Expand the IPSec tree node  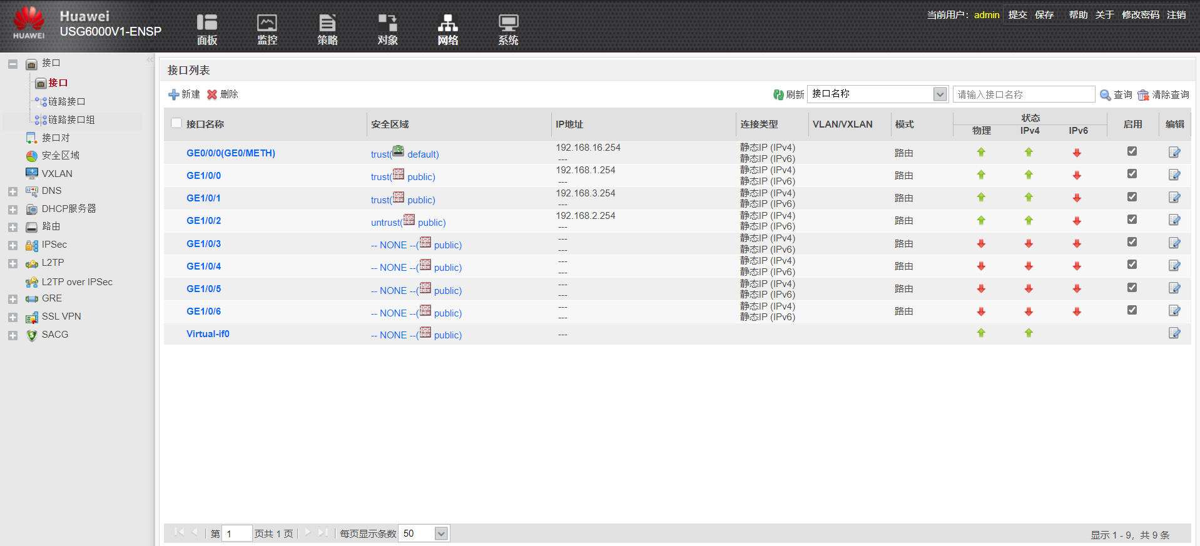13,245
